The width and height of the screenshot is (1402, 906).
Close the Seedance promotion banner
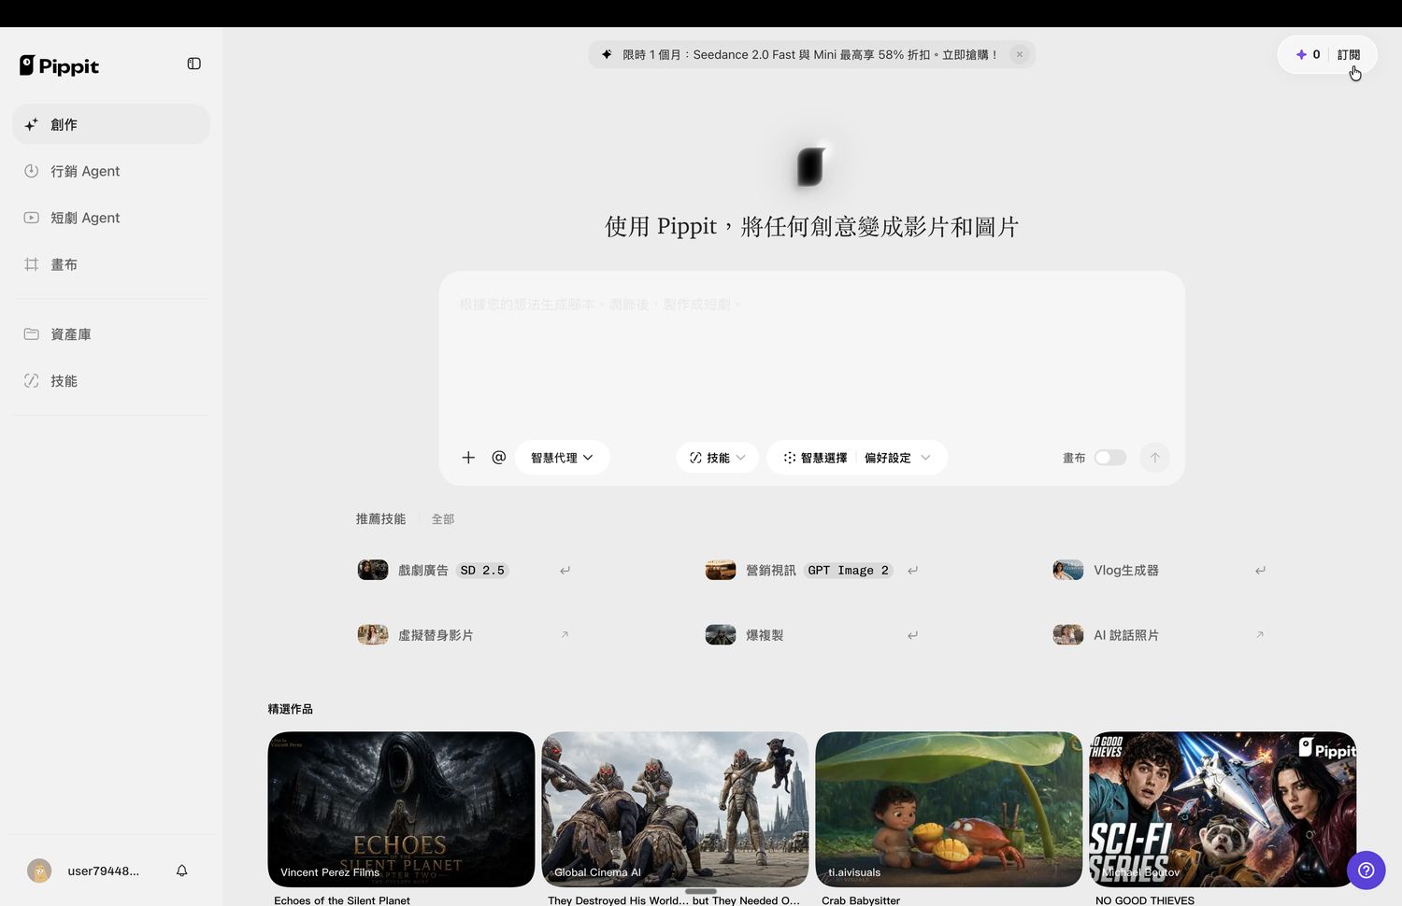coord(1020,54)
